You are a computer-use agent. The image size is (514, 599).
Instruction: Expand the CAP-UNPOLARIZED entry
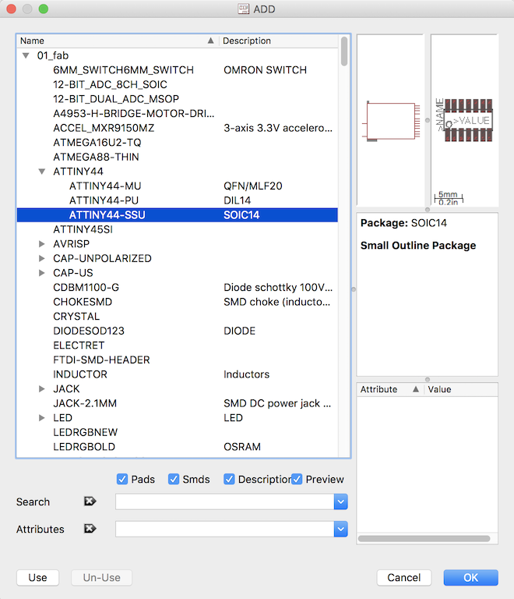pos(42,258)
